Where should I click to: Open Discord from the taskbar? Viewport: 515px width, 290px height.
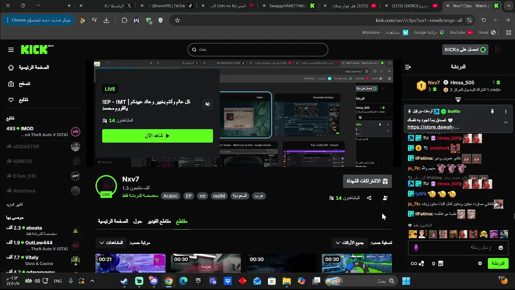(x=154, y=281)
